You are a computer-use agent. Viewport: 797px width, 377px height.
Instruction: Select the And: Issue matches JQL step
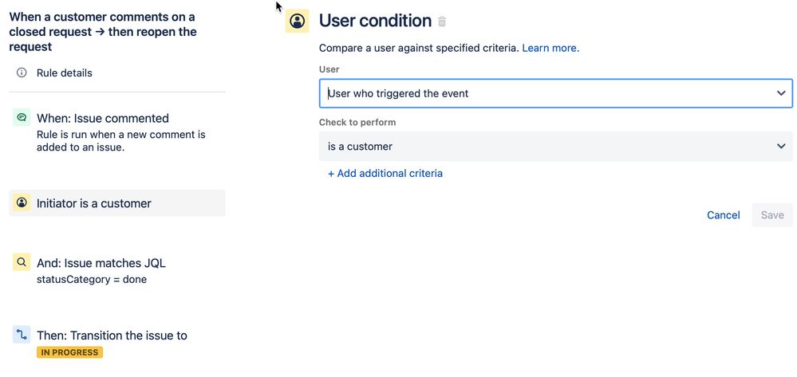(x=117, y=269)
